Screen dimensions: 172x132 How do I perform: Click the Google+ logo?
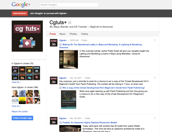21,5
